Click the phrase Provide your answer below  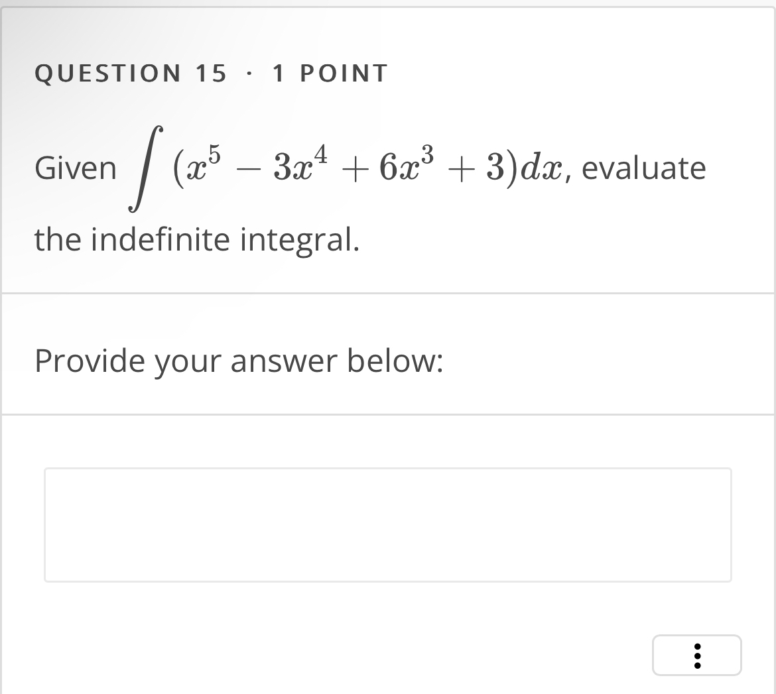pos(239,361)
